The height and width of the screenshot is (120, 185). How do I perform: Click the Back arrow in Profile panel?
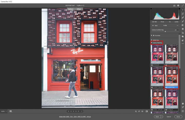153,26
